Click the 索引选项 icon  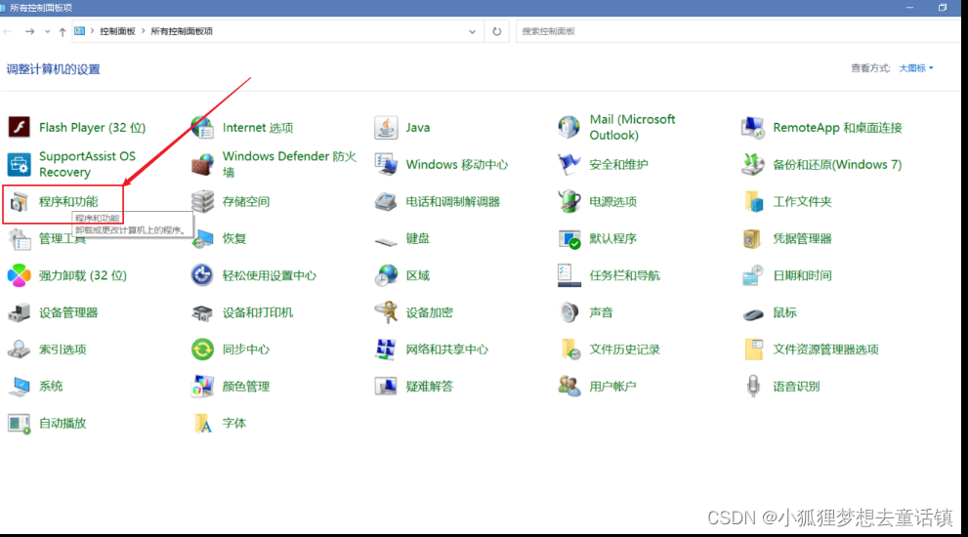click(20, 350)
